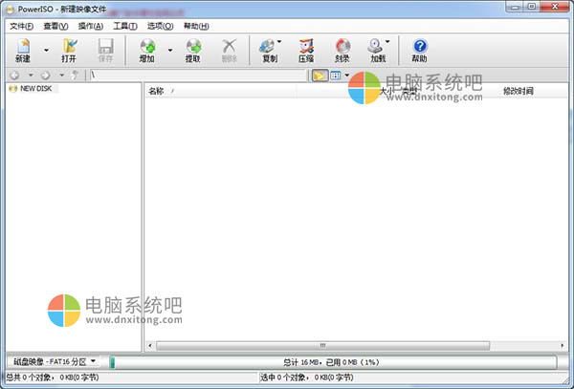Click the disk usage progress bar
Image resolution: width=574 pixels, height=389 pixels.
coord(333,362)
